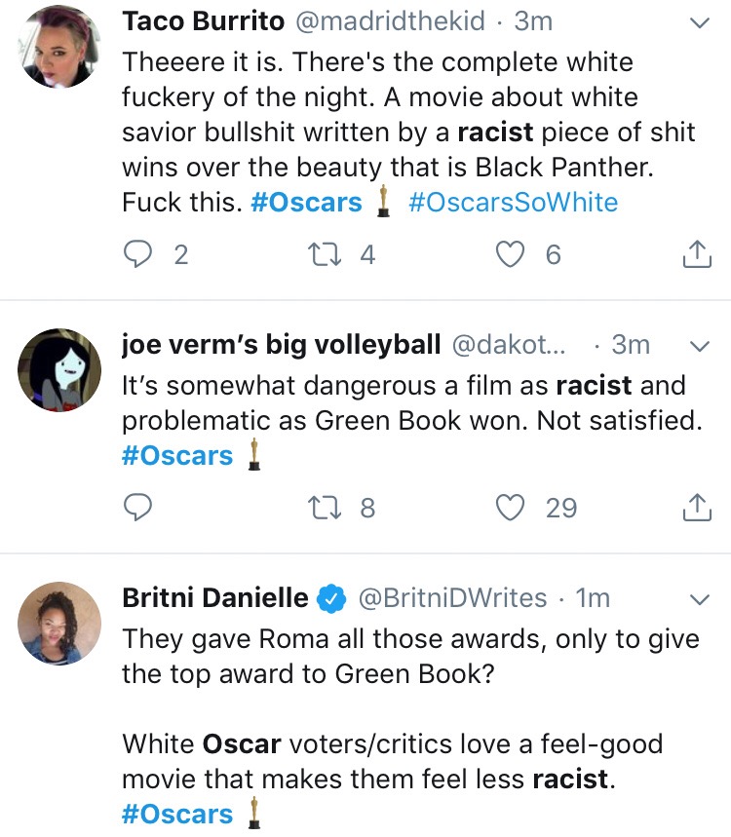
Task: Click Britni Danielle's verified badge
Action: point(332,598)
